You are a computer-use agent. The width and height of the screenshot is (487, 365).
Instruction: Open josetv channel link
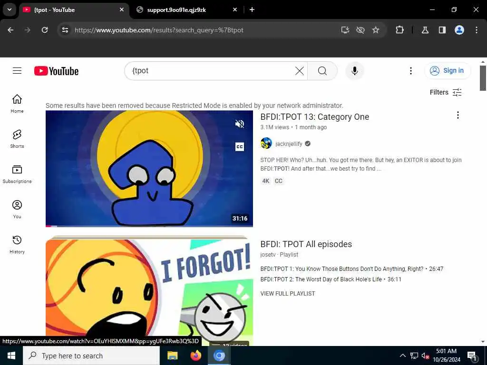point(268,255)
